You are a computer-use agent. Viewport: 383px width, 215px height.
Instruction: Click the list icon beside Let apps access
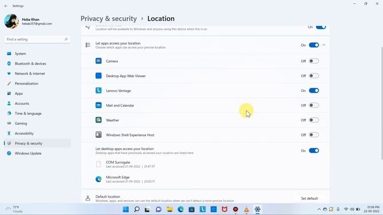click(x=88, y=45)
